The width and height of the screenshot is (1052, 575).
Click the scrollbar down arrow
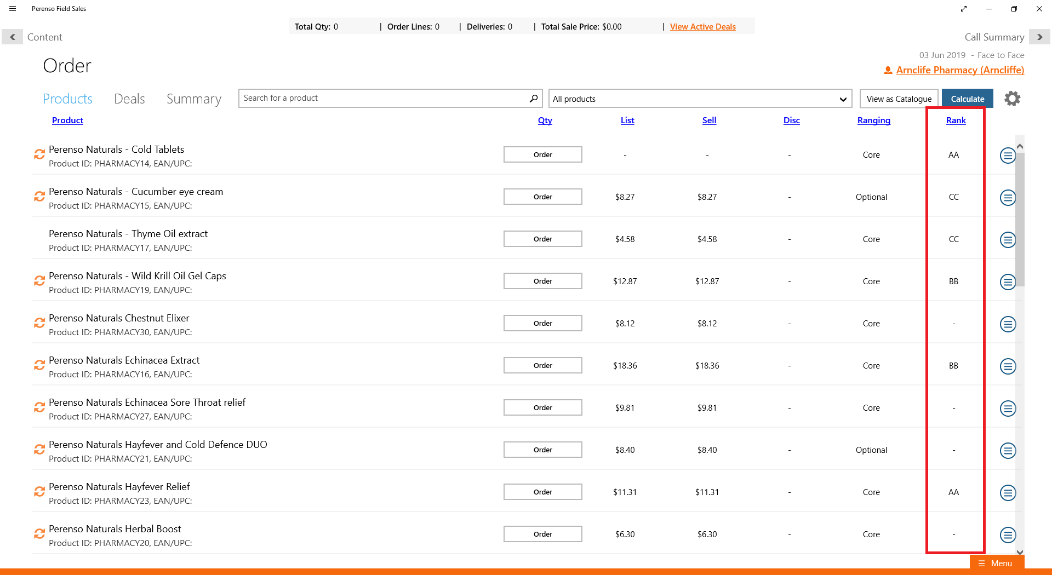point(1020,552)
